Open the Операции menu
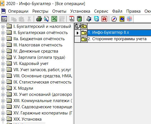The width and height of the screenshot is (151, 124). click(18, 11)
